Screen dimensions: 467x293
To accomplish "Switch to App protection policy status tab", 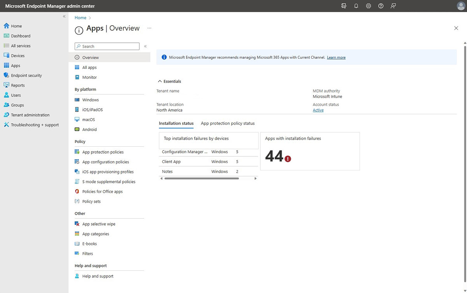I will tap(228, 123).
